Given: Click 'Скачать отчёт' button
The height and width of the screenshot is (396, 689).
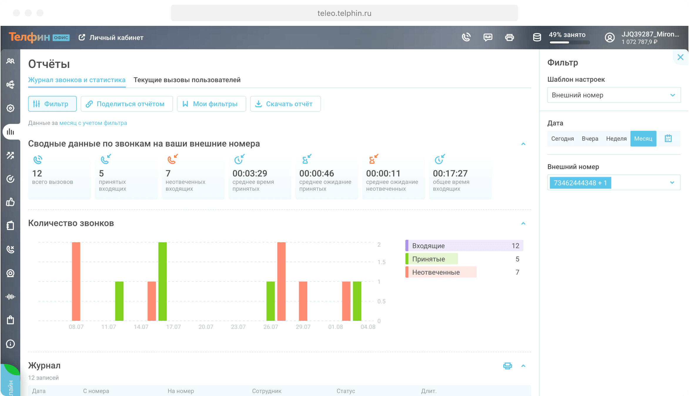Looking at the screenshot, I should 285,104.
